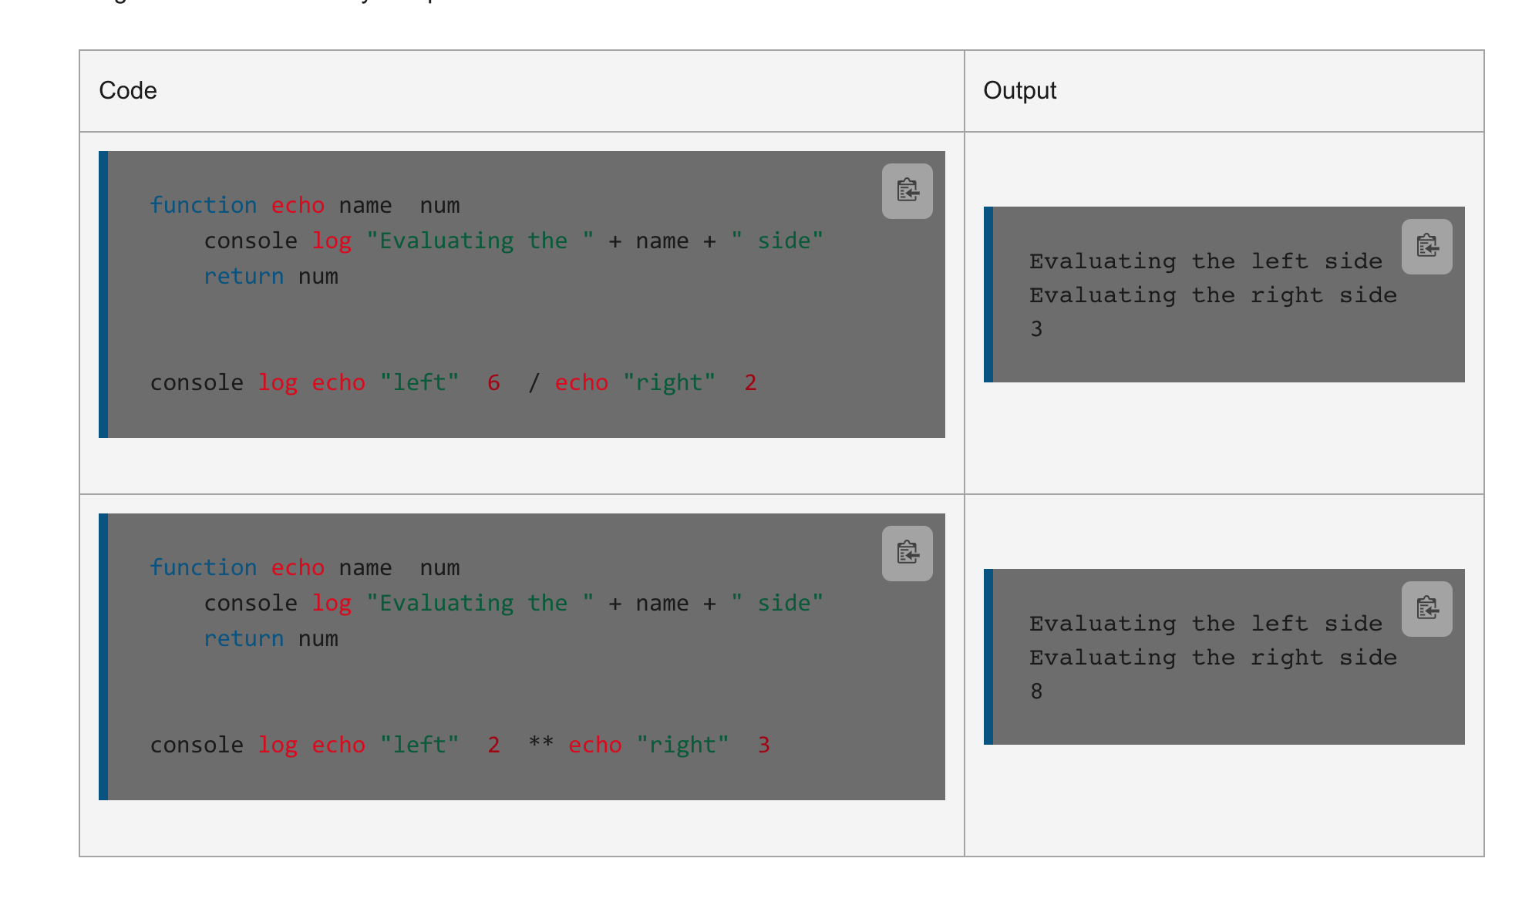Viewport: 1522px width, 902px height.
Task: Click the output value '8' in second result
Action: (1036, 691)
